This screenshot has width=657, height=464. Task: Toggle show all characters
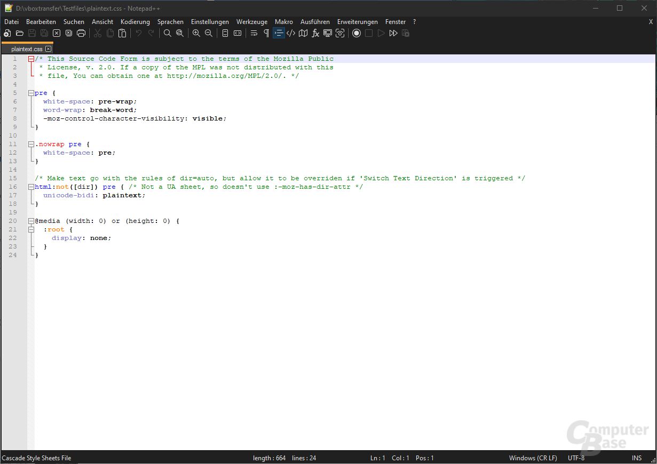(x=265, y=33)
